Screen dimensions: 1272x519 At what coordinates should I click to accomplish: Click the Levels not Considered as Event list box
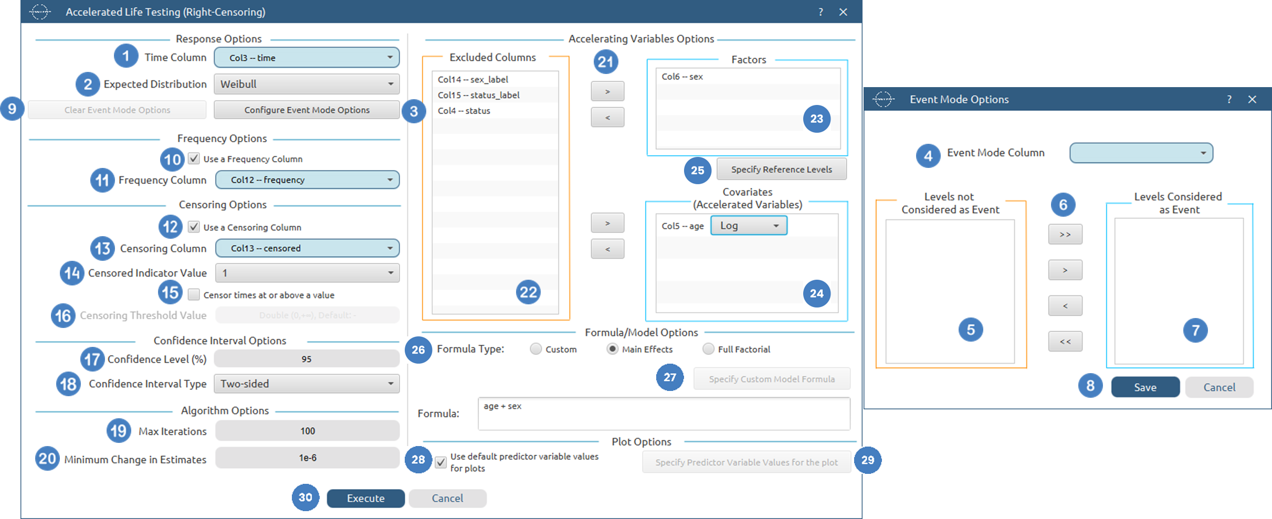(950, 291)
